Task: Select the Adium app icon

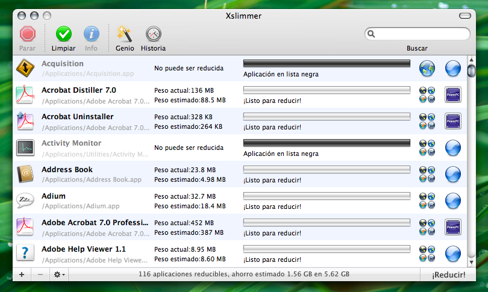Action: [25, 200]
